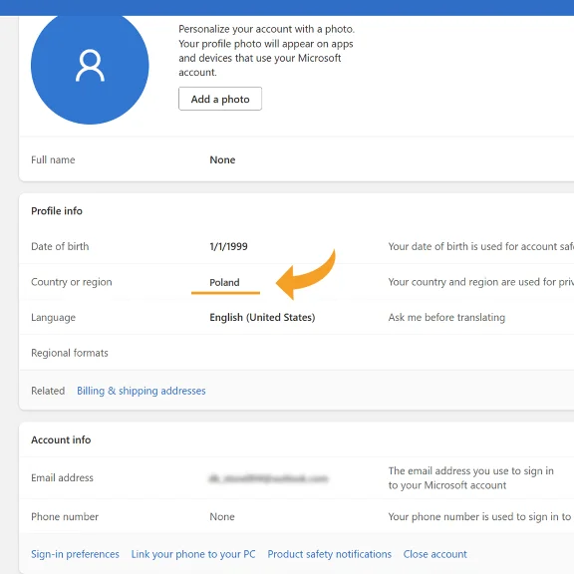Click the English (United States) language value
574x574 pixels.
pyautogui.click(x=262, y=317)
